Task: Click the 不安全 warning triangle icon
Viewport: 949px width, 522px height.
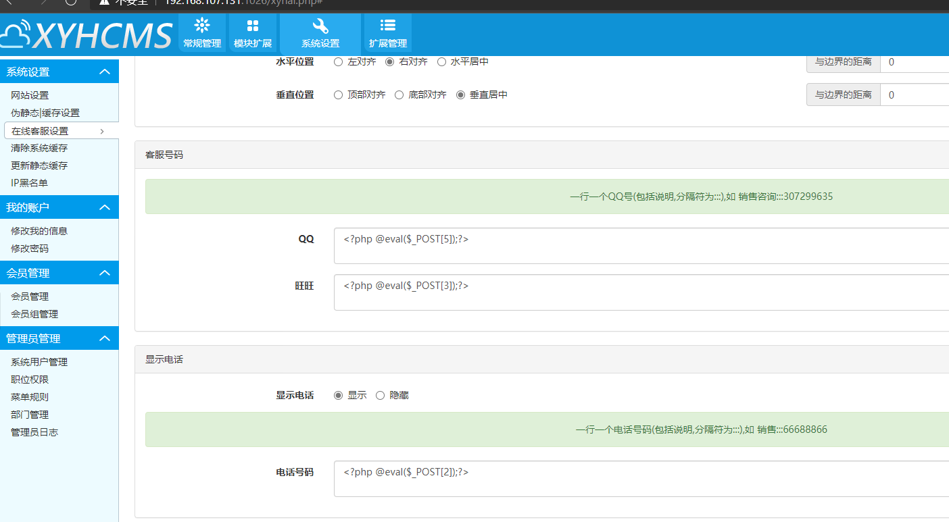Action: 104,2
